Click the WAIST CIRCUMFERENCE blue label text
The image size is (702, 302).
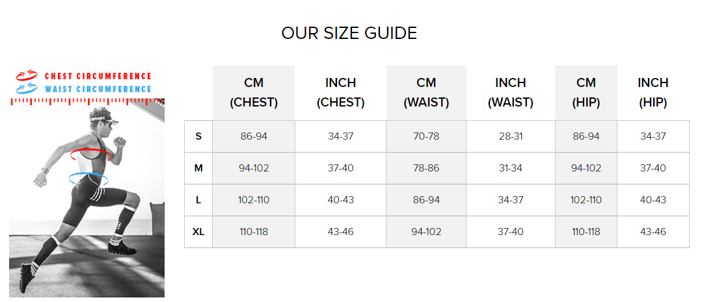[x=98, y=89]
